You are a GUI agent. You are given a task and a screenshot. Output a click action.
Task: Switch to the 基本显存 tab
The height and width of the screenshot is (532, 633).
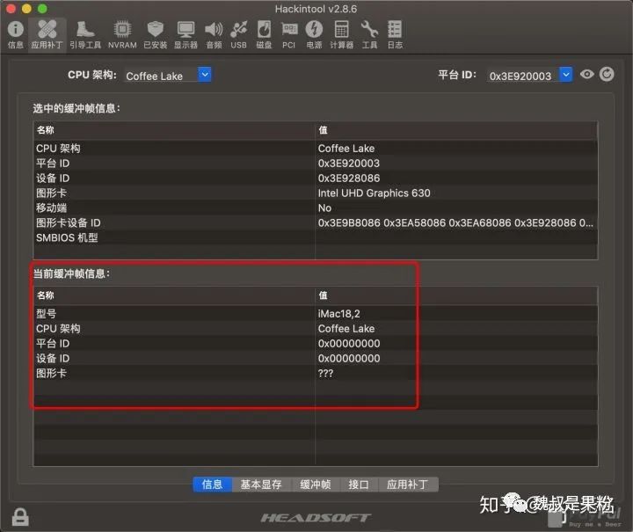coord(261,485)
